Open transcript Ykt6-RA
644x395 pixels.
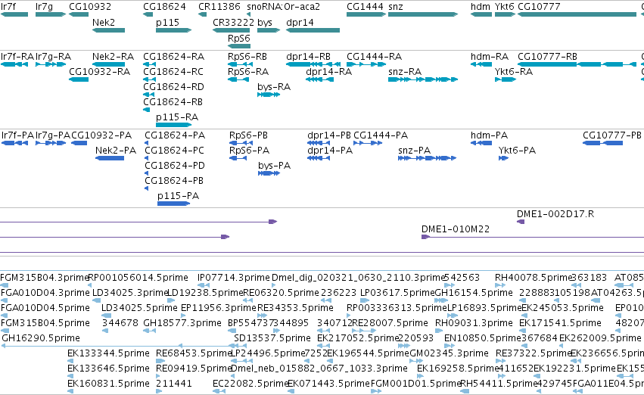tap(514, 72)
